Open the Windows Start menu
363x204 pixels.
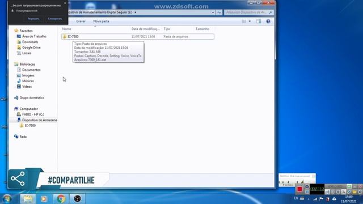(x=7, y=199)
